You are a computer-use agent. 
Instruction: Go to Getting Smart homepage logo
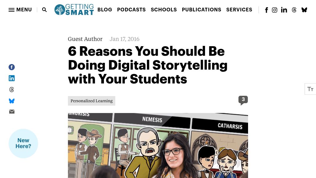coord(74,10)
